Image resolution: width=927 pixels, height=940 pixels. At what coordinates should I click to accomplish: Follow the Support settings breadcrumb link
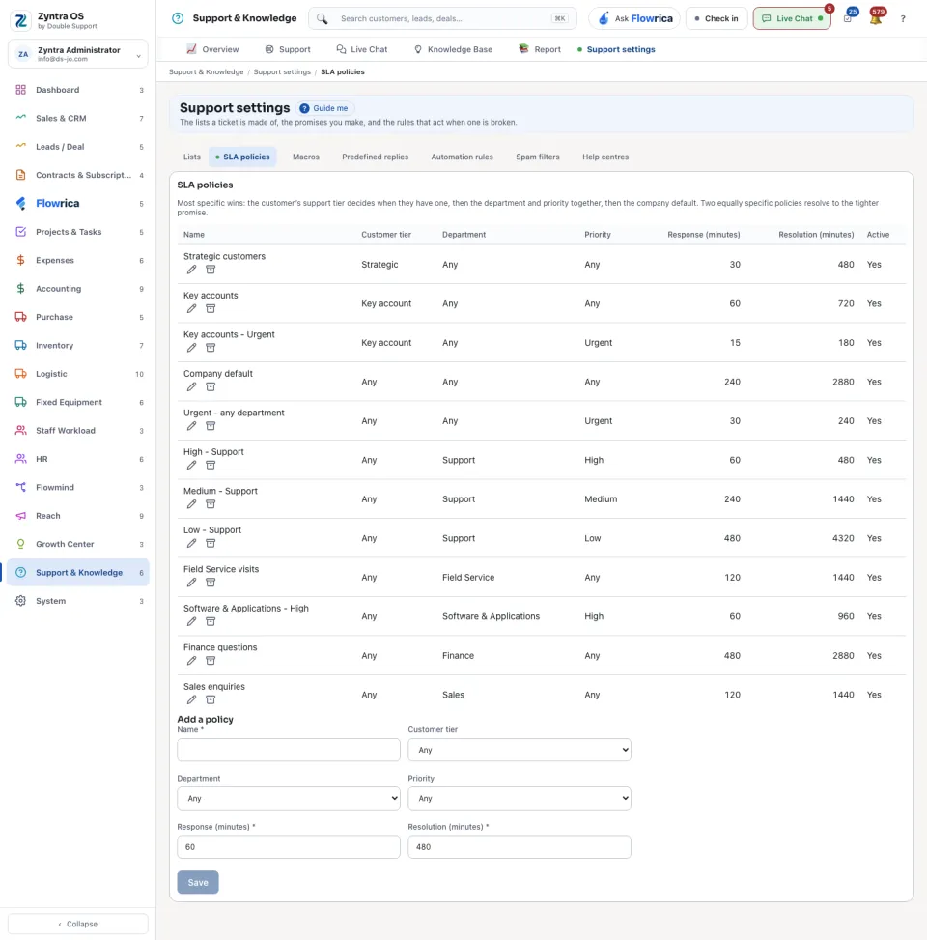pyautogui.click(x=282, y=71)
